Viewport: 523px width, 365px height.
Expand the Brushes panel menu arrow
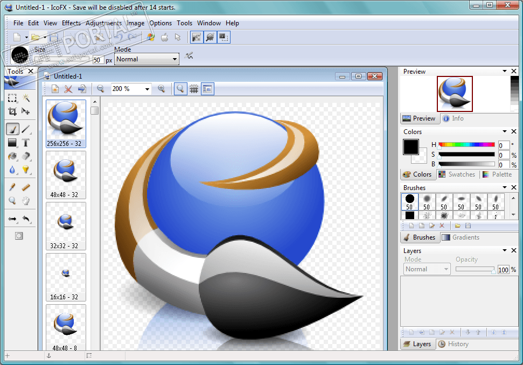[505, 187]
